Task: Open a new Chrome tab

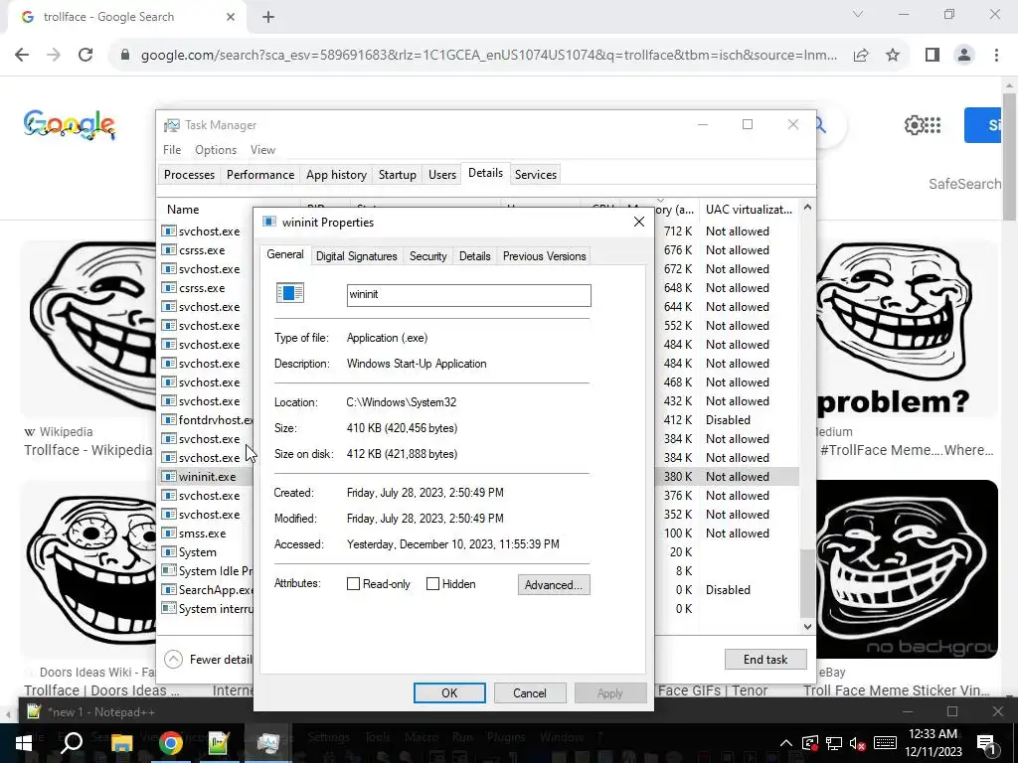Action: tap(268, 18)
